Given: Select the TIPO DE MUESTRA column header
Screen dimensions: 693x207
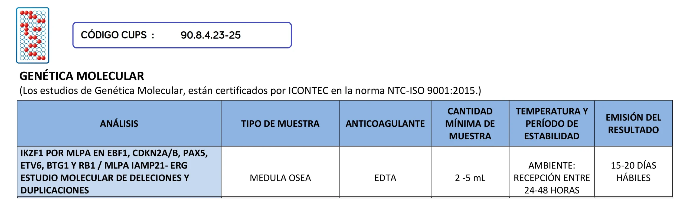Looking at the screenshot, I should tap(280, 124).
